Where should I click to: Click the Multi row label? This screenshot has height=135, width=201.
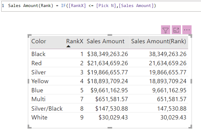coord(38,99)
